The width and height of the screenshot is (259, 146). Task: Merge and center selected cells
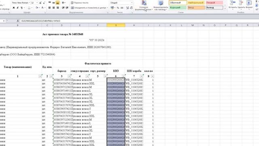pos(88,8)
